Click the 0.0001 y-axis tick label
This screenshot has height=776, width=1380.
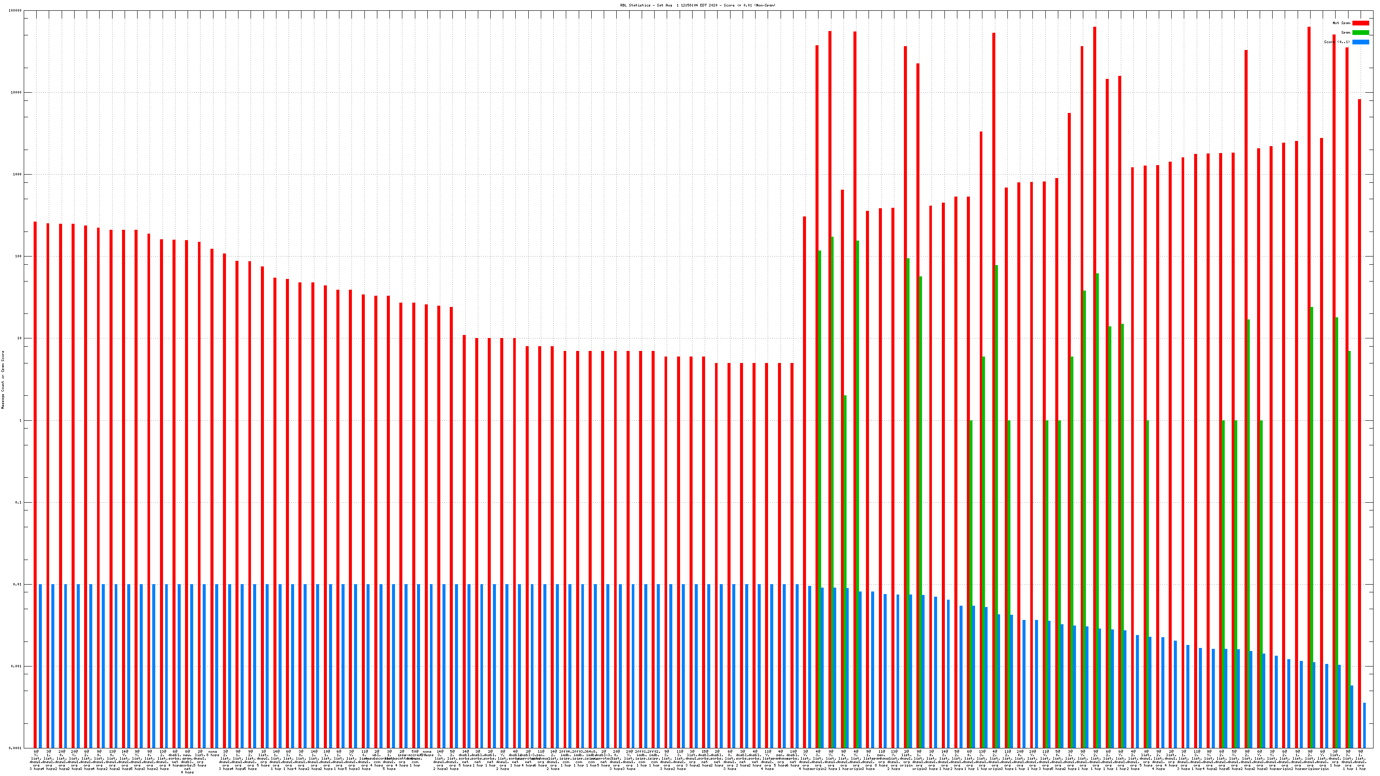16,748
